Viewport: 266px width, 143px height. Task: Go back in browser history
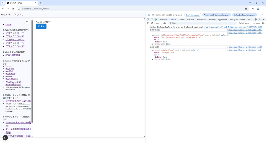point(3,9)
